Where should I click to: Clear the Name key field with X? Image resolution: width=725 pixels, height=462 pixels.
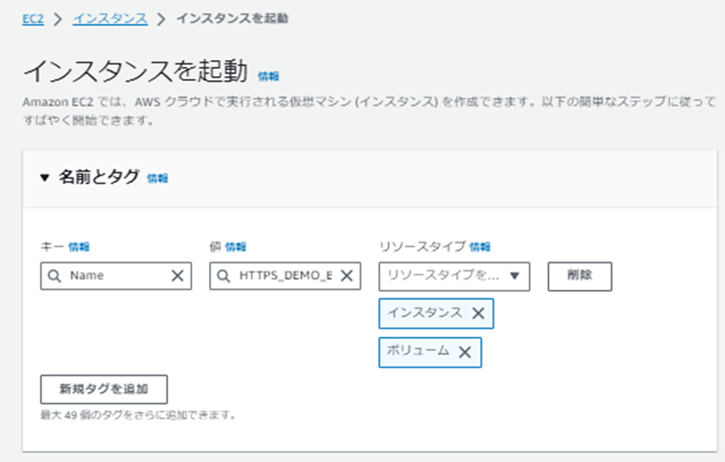coord(177,276)
